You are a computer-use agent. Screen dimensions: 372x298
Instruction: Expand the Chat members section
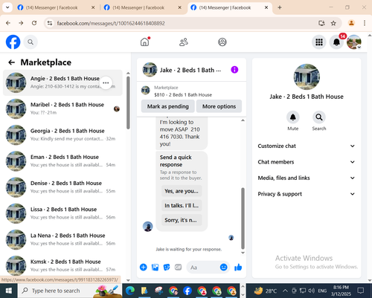(x=307, y=162)
